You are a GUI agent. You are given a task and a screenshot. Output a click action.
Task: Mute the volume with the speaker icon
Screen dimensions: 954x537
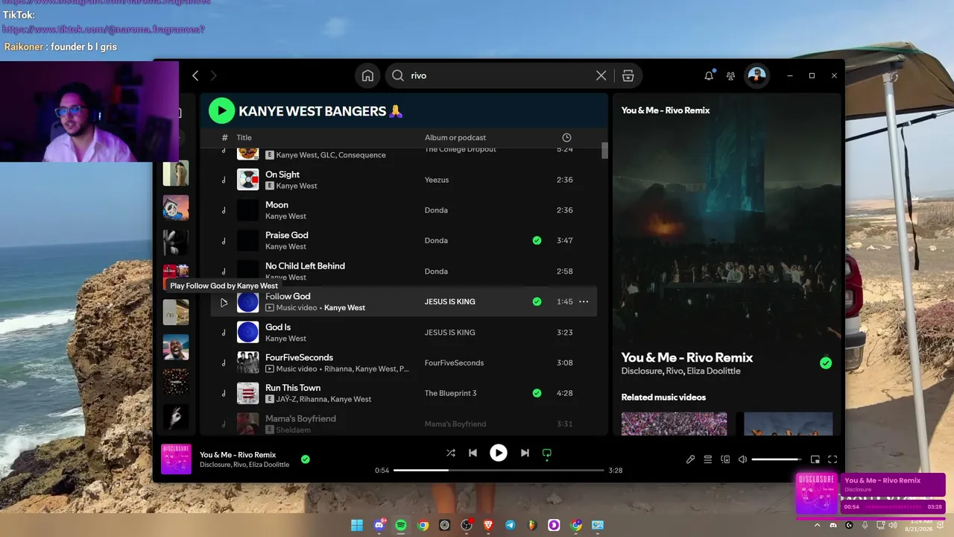point(742,459)
